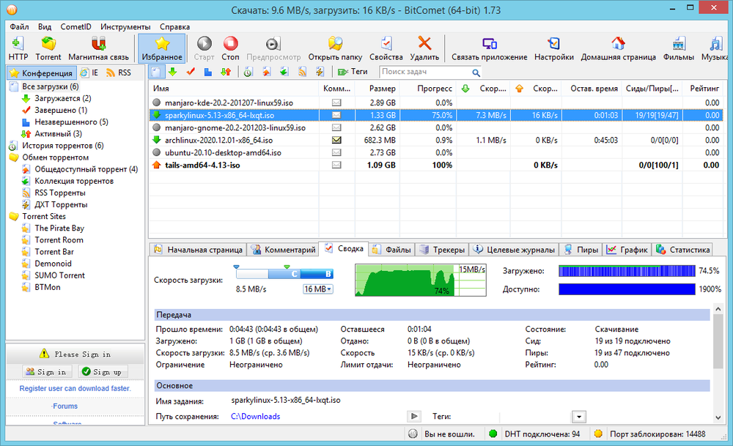Click torrent history clock icon in filter bar
The height and width of the screenshot is (446, 733).
tap(248, 72)
